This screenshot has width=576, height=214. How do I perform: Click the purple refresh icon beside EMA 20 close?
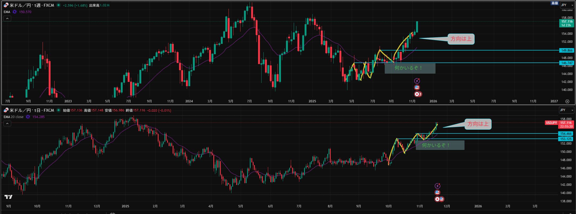28,117
